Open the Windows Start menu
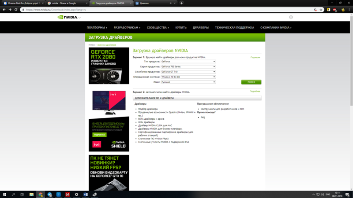 [4, 194]
